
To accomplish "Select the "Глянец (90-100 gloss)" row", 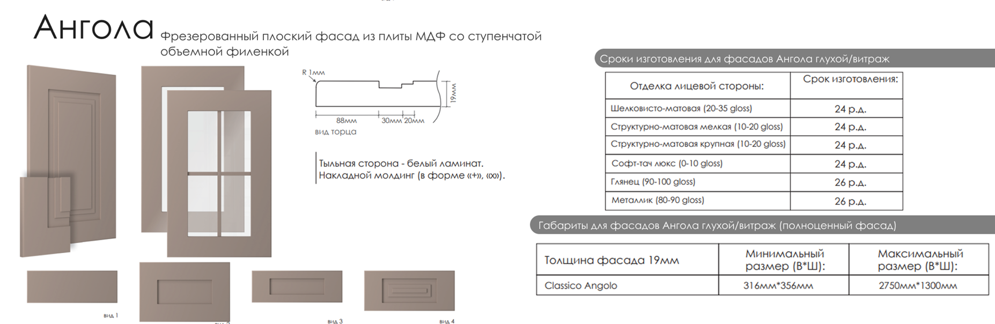I will pos(754,182).
